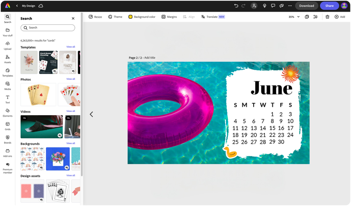Open the Grids panel
The height and width of the screenshot is (206, 351).
click(7, 126)
